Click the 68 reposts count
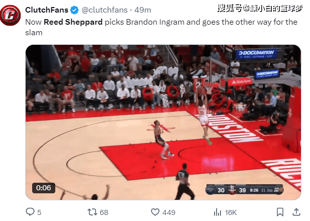 (104, 212)
